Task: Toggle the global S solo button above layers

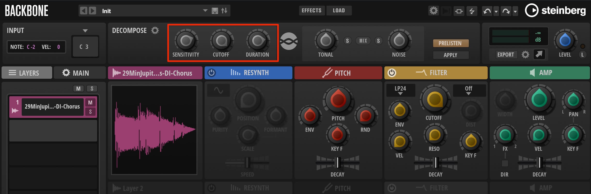Action: [x=92, y=89]
